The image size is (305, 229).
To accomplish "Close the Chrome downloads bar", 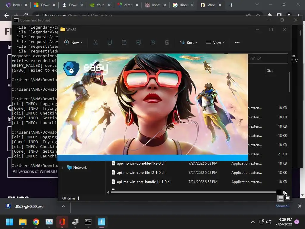I will click(300, 206).
